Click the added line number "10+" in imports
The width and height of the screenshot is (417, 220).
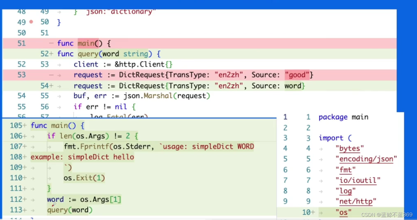[x=308, y=212]
